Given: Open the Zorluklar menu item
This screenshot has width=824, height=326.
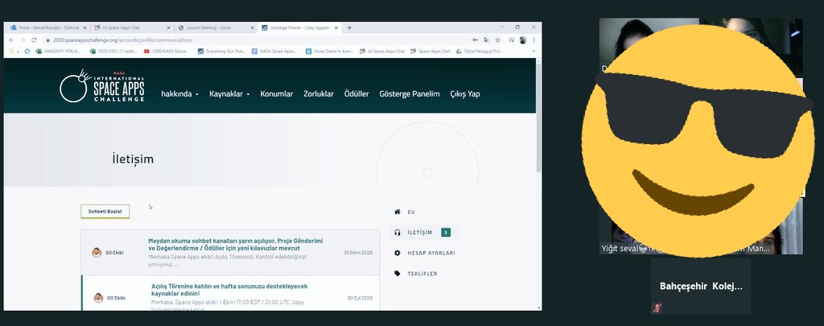Looking at the screenshot, I should tap(319, 94).
